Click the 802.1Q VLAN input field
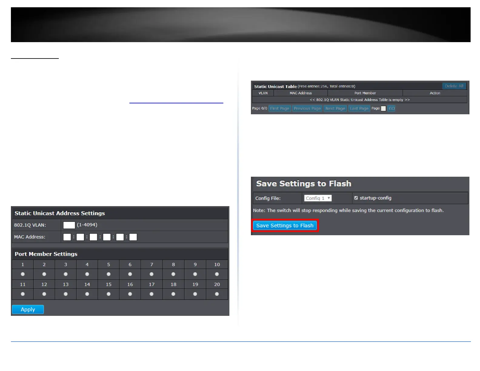The image size is (480, 371). [x=69, y=225]
